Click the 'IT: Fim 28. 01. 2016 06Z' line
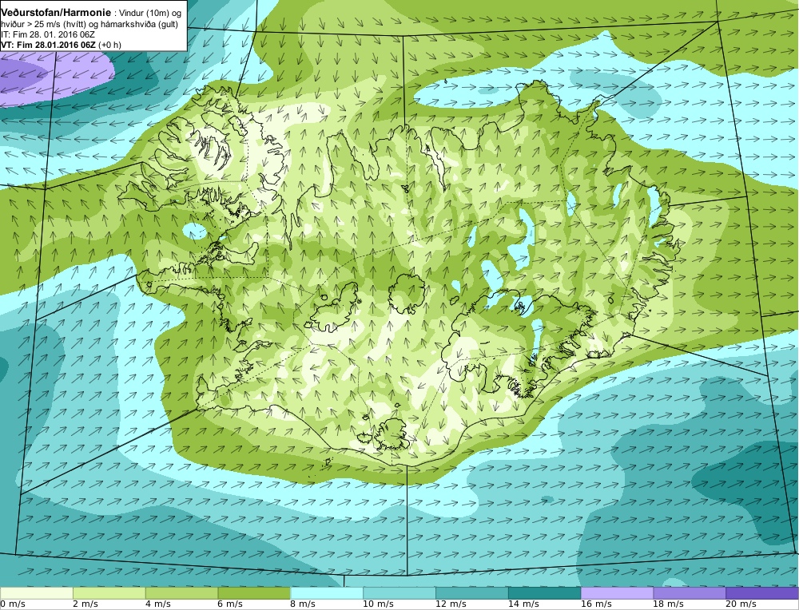 [x=48, y=34]
